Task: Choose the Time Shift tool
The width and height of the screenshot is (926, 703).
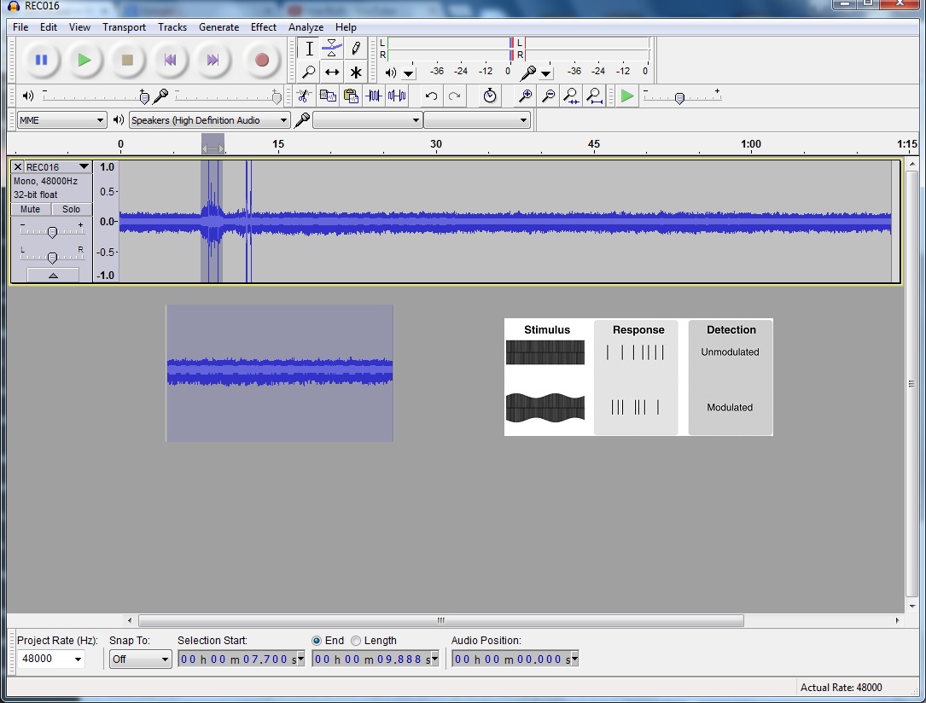Action: [333, 73]
